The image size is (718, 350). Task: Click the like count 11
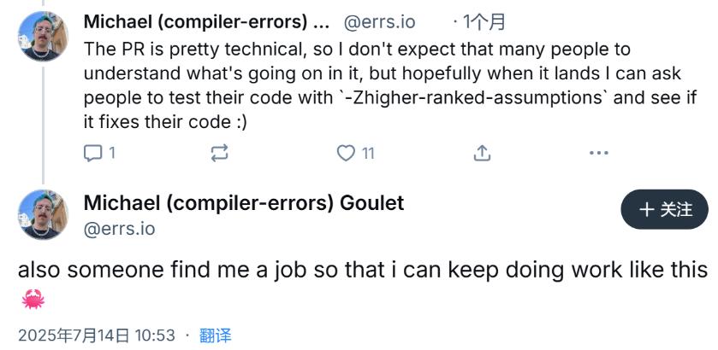click(369, 153)
